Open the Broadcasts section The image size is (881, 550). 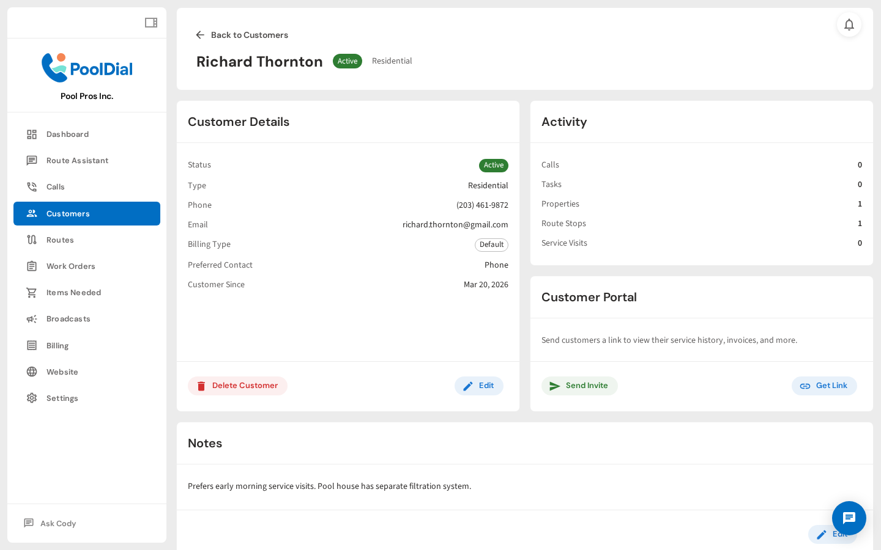point(68,318)
